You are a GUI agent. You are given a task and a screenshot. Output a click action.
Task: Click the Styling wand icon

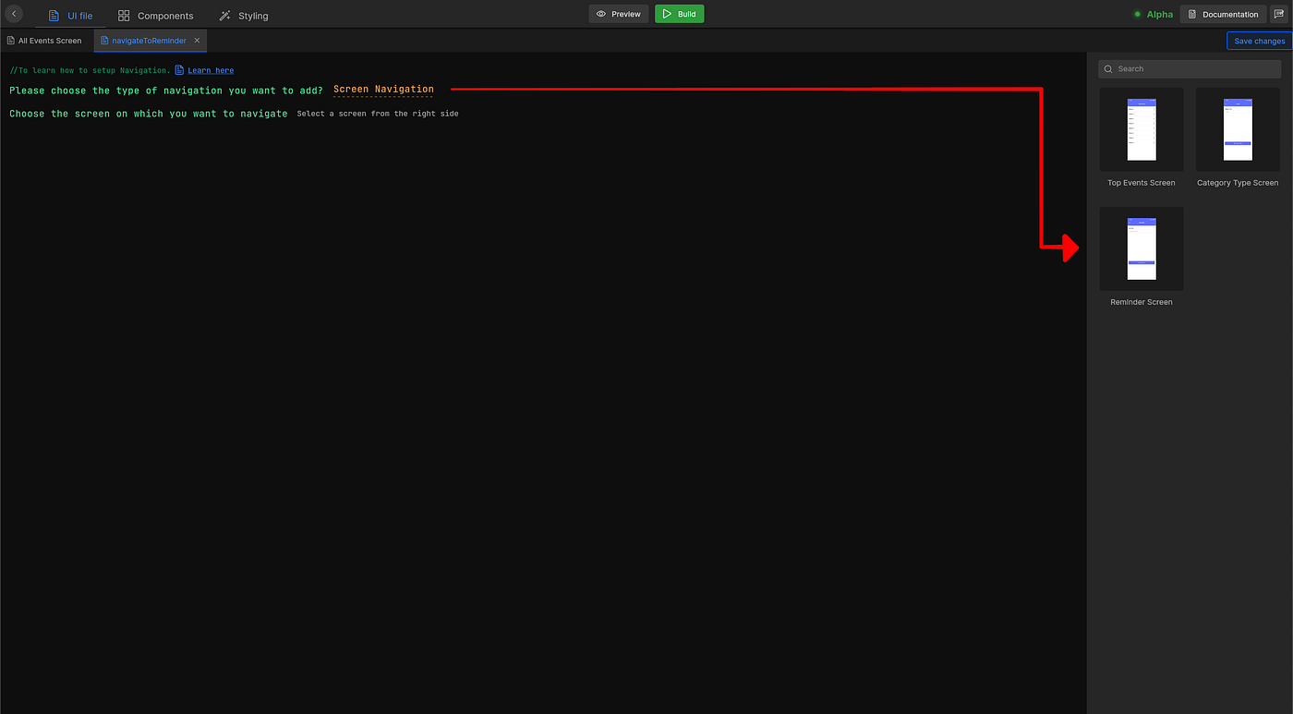(223, 15)
